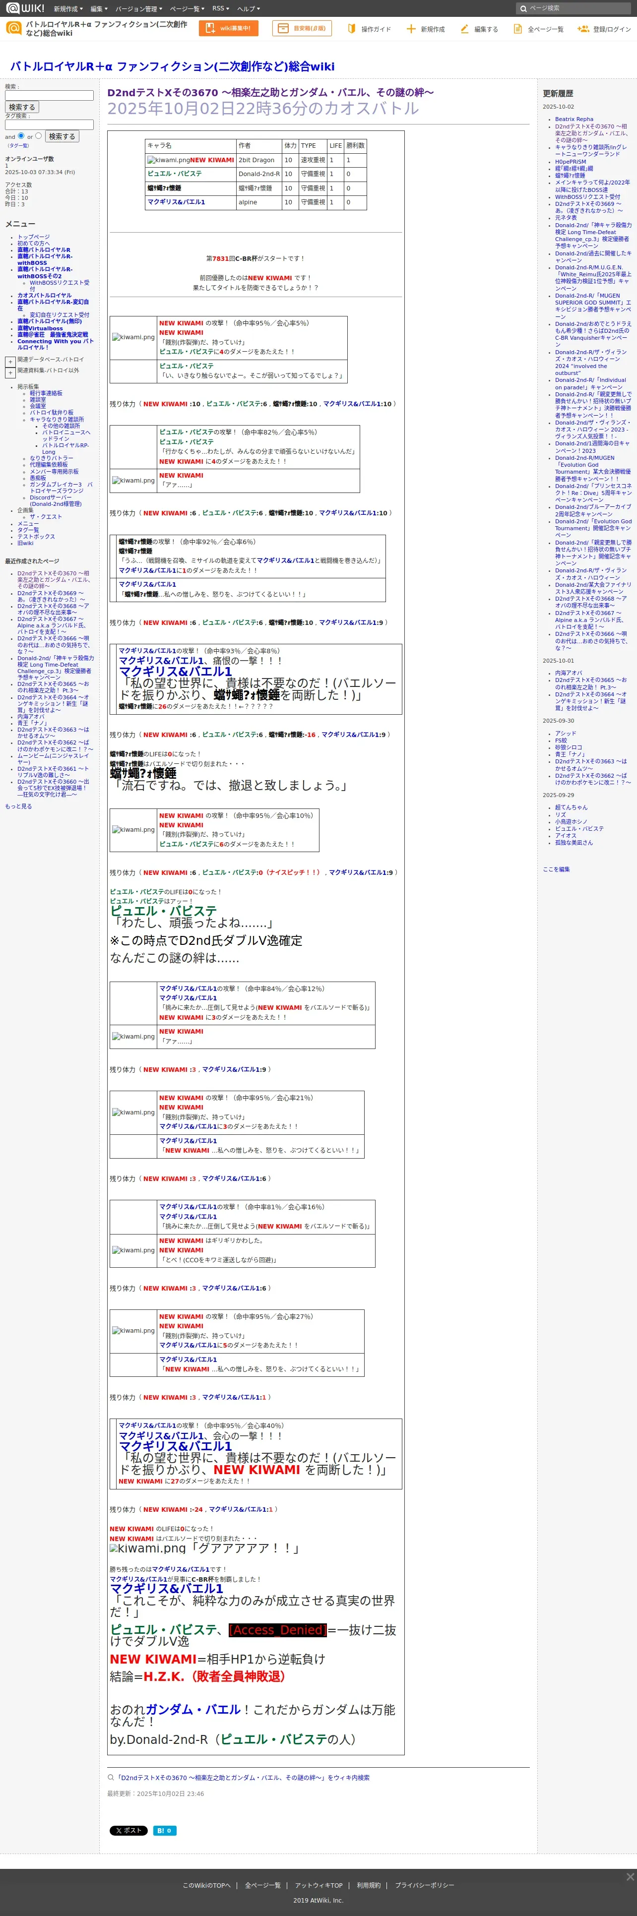Open the 初めての方へ menu link
Image resolution: width=637 pixels, height=1916 pixels.
point(34,243)
